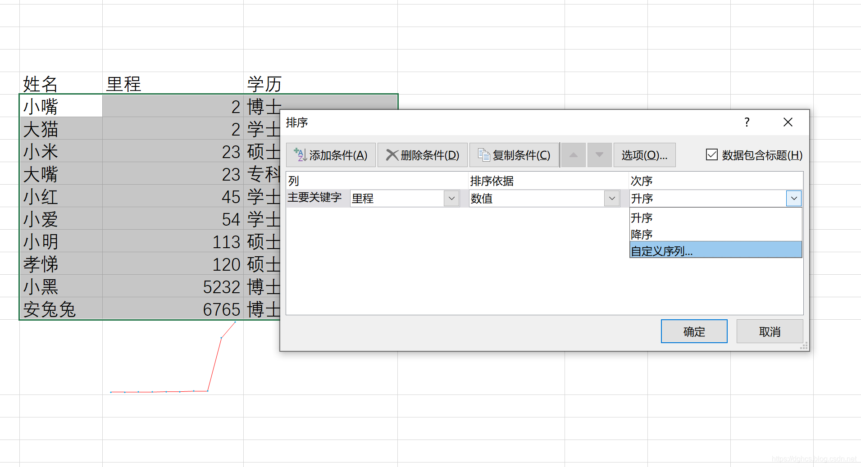The image size is (861, 467).
Task: Click the 姓名 header cell
Action: tap(61, 83)
